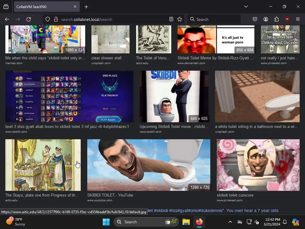Close the CollabVM SearXNG tab
Image resolution: width=305 pixels, height=229 pixels.
pyautogui.click(x=75, y=7)
